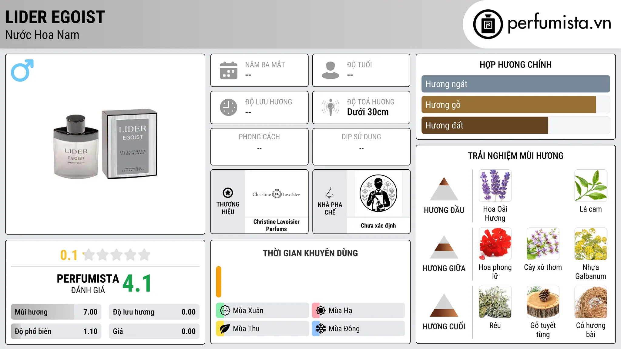Select the Nhựa Galbanum note image
This screenshot has height=349, width=621.
click(x=591, y=244)
